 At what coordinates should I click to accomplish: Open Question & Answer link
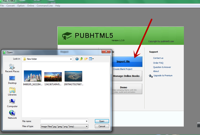[162, 67]
